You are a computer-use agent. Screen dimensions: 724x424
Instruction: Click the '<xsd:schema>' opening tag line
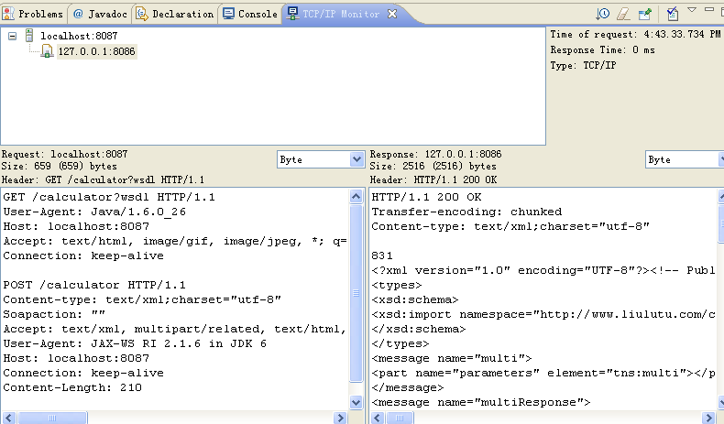(x=415, y=299)
